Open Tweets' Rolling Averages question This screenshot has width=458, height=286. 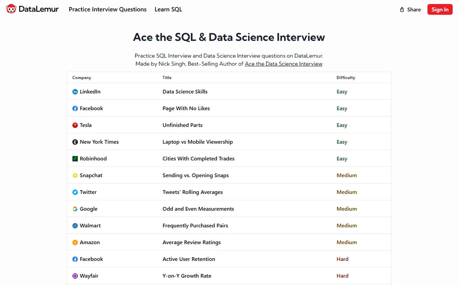[192, 192]
